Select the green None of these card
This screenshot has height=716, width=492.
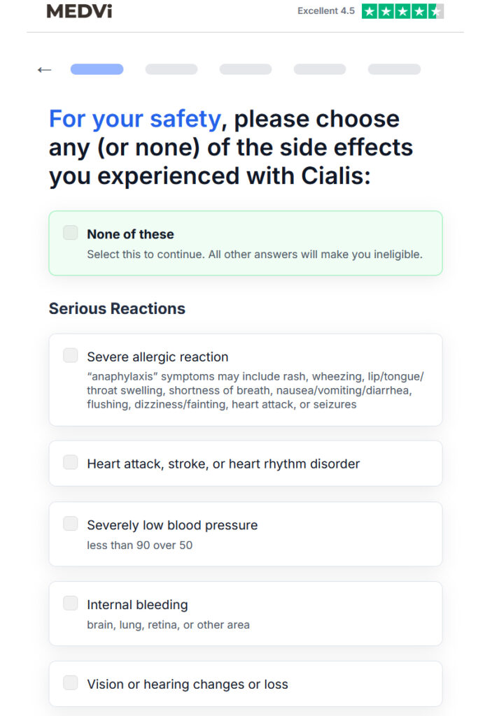click(246, 243)
